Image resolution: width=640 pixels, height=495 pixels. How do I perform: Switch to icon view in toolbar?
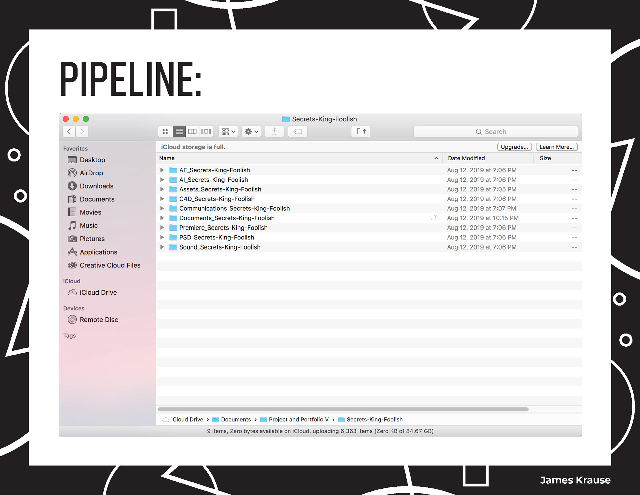point(166,132)
